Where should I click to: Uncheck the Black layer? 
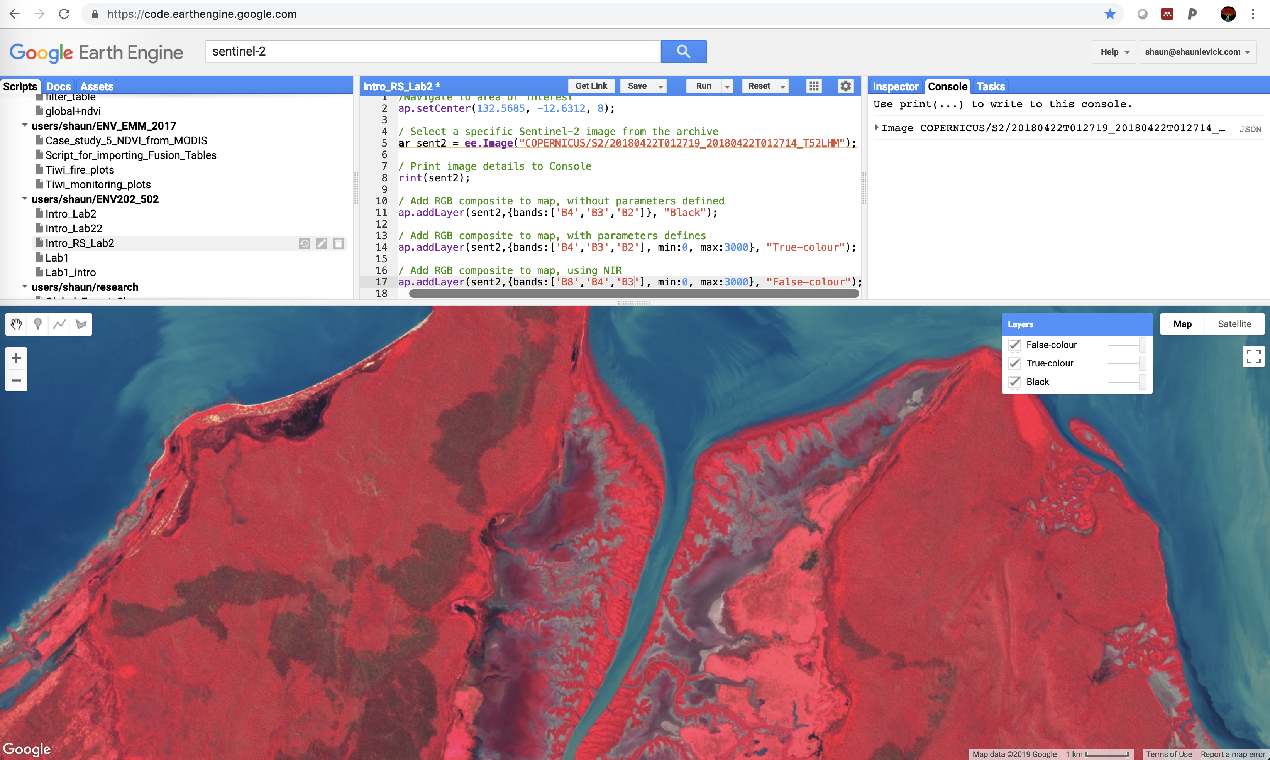[x=1014, y=382]
